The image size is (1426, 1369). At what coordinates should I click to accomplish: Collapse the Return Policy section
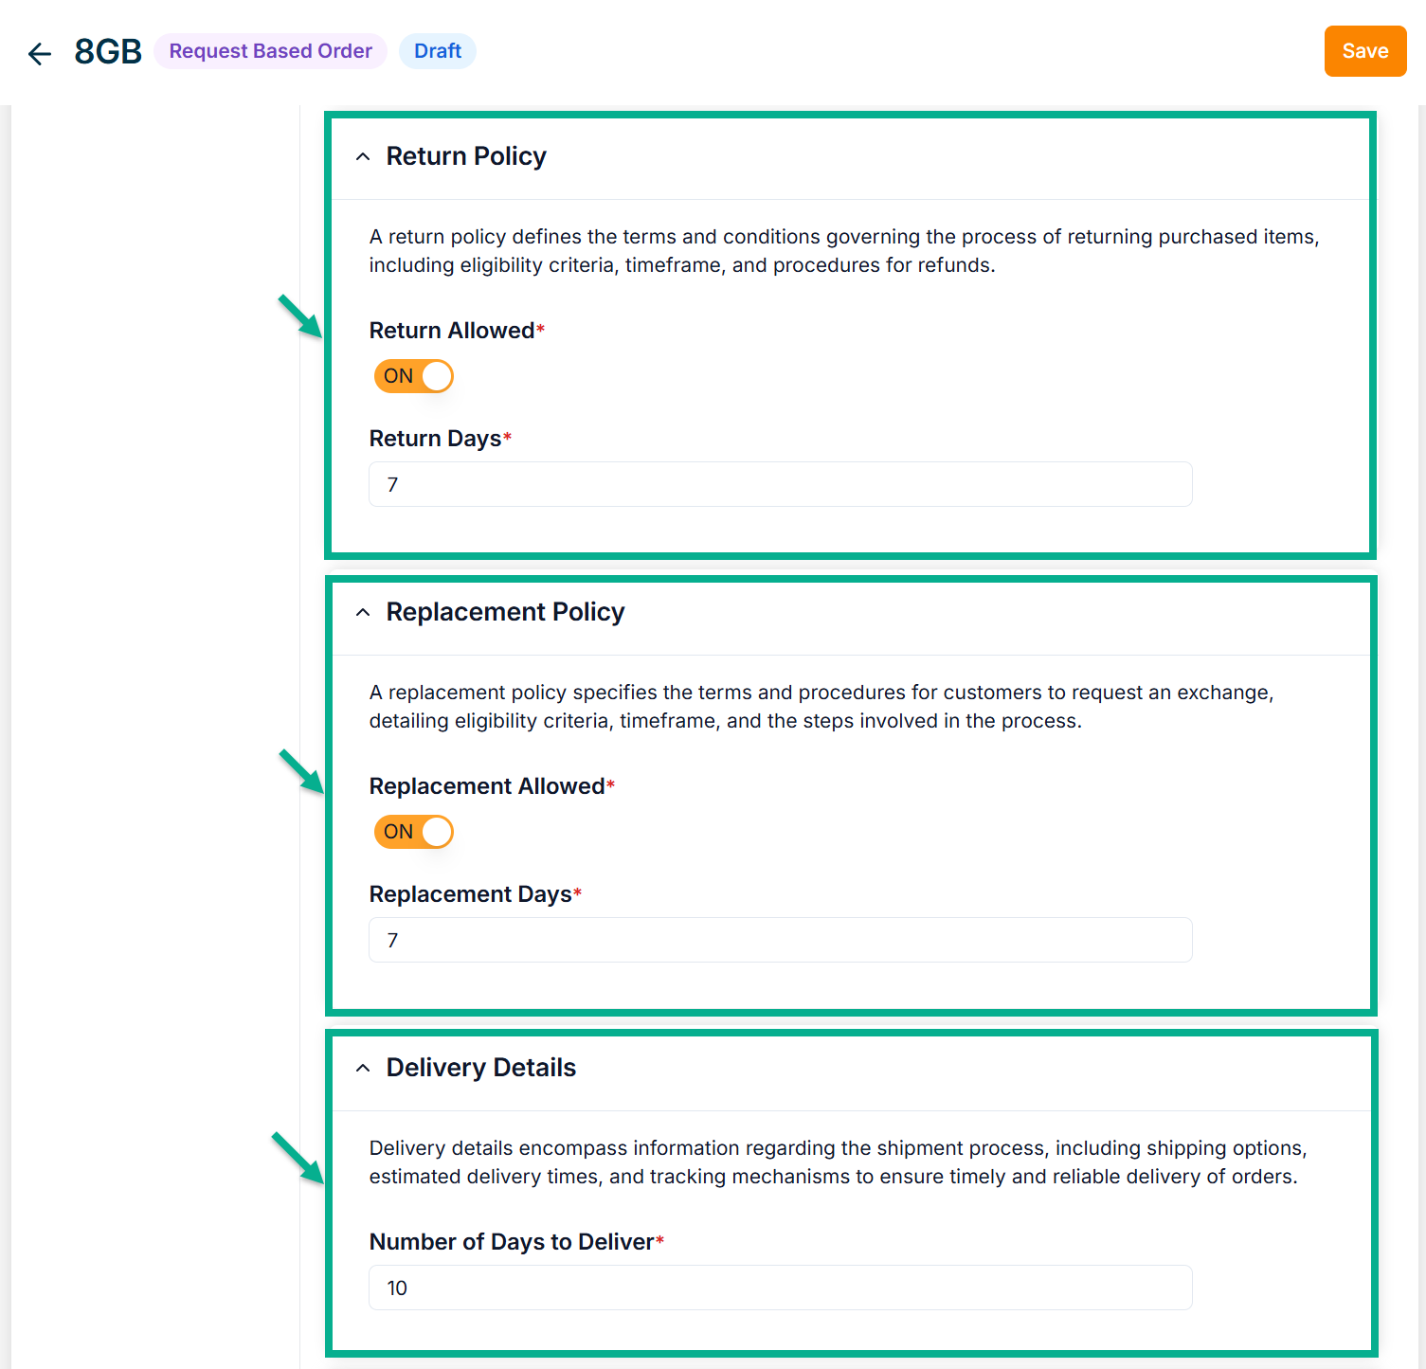[x=363, y=157]
